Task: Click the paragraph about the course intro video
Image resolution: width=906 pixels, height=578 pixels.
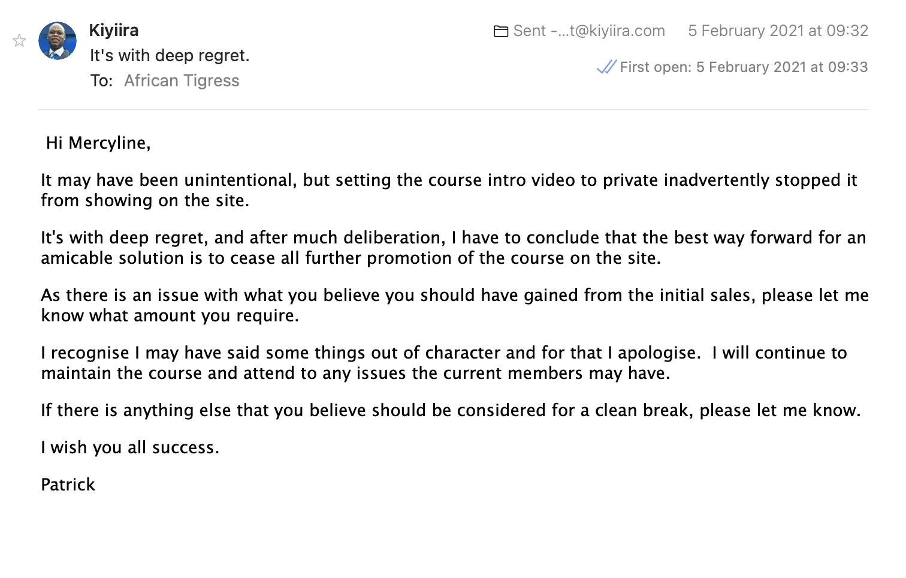Action: [449, 190]
